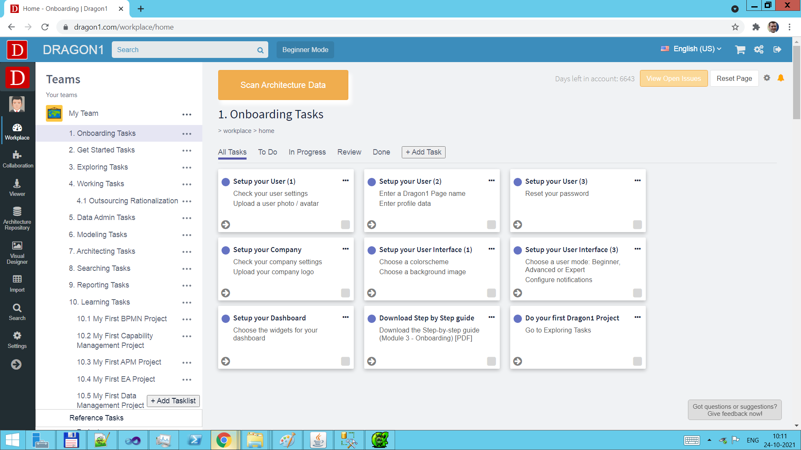Open the Visual Designer icon
This screenshot has height=450, width=801.
[17, 252]
